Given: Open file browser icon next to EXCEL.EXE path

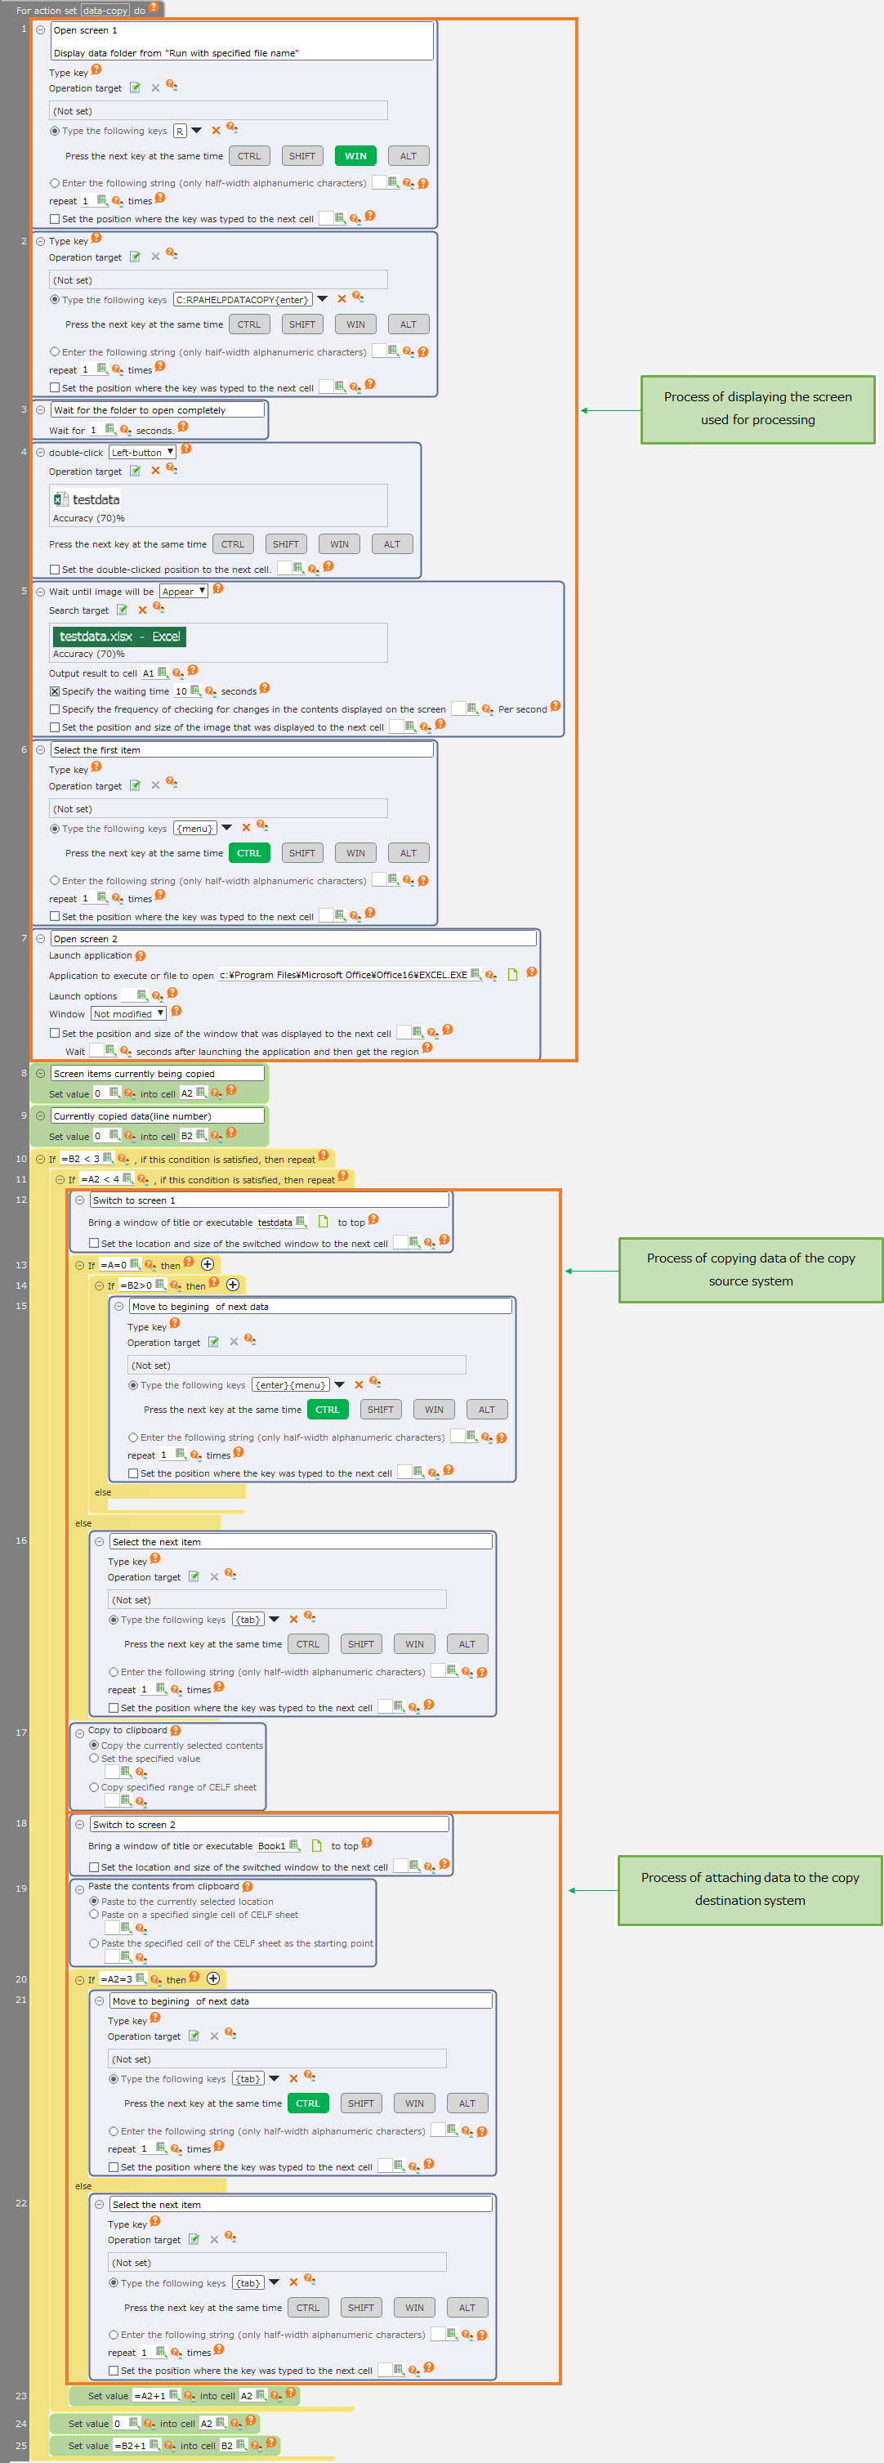Looking at the screenshot, I should (x=512, y=974).
